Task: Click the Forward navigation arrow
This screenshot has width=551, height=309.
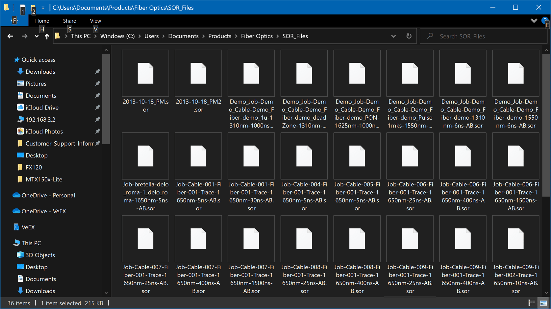Action: pyautogui.click(x=25, y=36)
